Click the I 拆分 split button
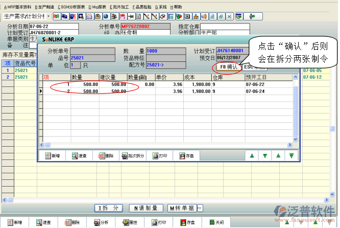Viewport: 340px width, 228px height. [x=110, y=208]
